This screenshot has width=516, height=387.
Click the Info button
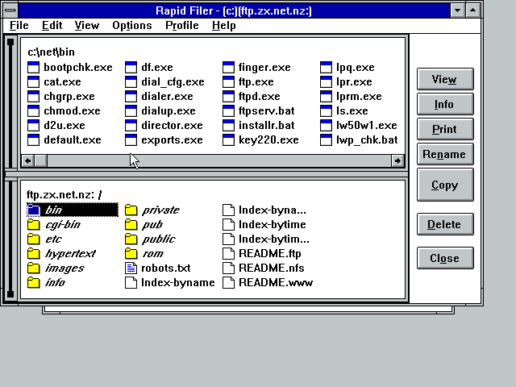pyautogui.click(x=445, y=104)
